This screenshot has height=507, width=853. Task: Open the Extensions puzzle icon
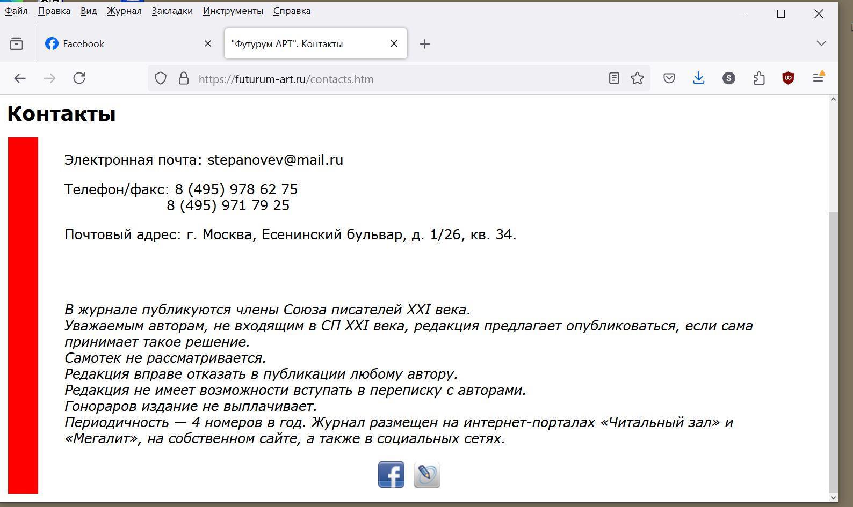pyautogui.click(x=758, y=78)
